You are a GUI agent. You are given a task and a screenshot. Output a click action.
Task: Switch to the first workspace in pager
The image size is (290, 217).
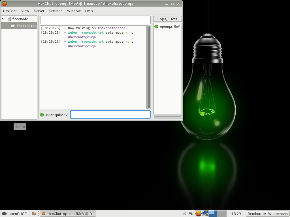pos(213,214)
